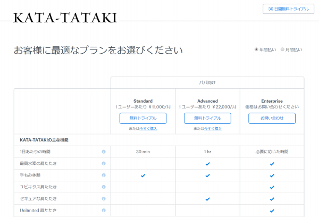
Task: Start 無料トライアル for Standard plan
Action: 143,118
